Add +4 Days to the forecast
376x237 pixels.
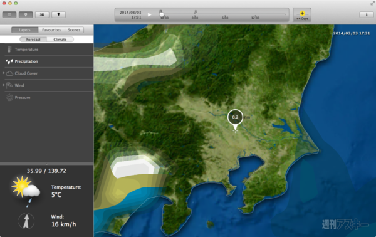point(302,15)
